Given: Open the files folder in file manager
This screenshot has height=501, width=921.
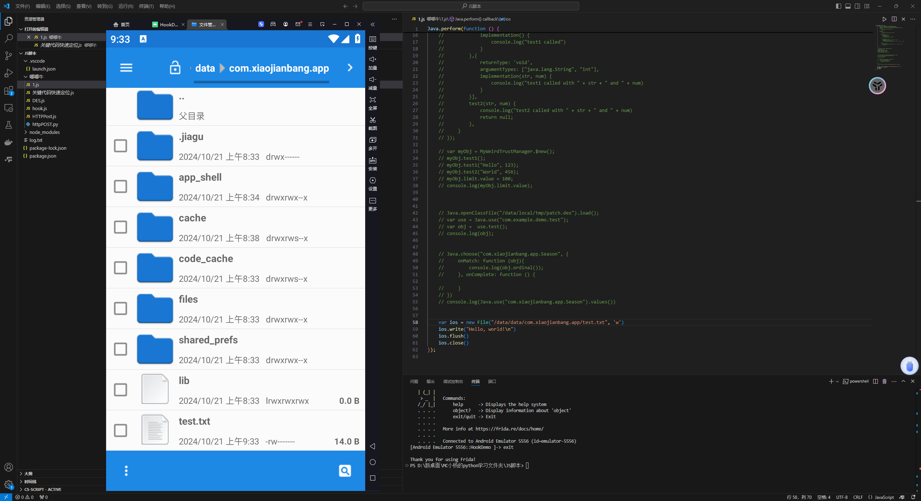Looking at the screenshot, I should (x=188, y=299).
